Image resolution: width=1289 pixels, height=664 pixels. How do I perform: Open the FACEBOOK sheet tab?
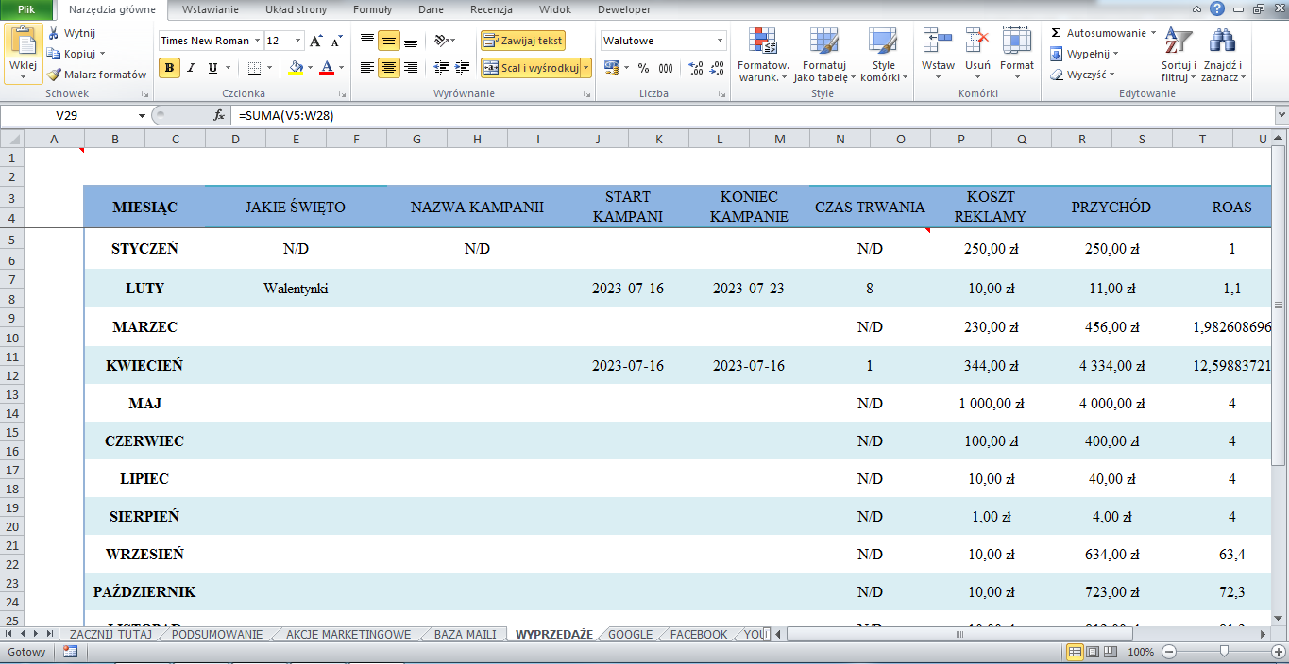pyautogui.click(x=698, y=635)
